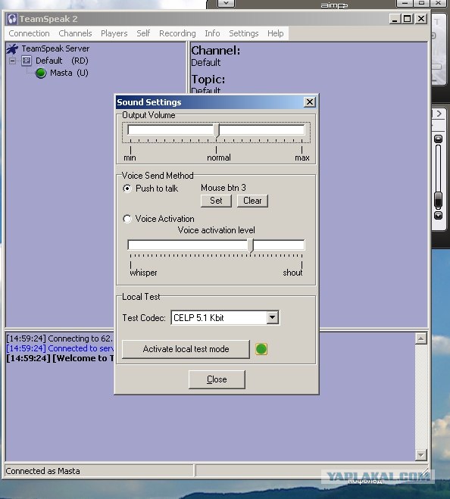Select the Masta (U) user in tree
This screenshot has width=450, height=499.
[x=69, y=73]
